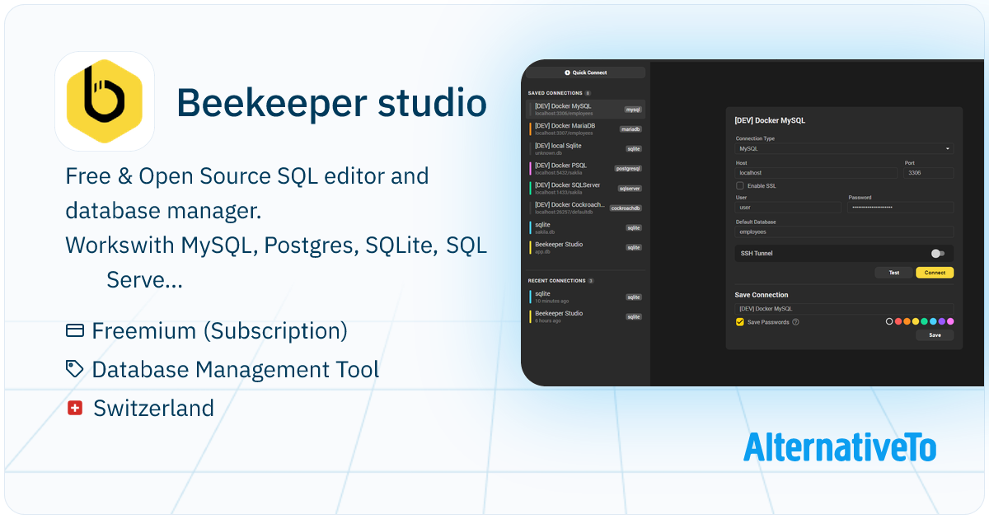Click the Beekeeper studio title text
Viewport: 989px width, 519px height.
tap(331, 103)
